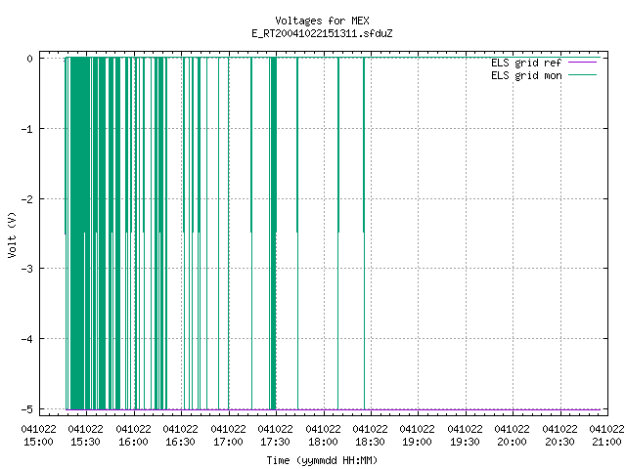This screenshot has width=626, height=469.
Task: Select the filename E_RT20041022151311.sfduZ
Action: pos(322,33)
